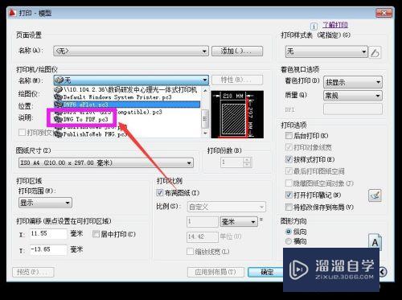This screenshot has height=300, width=402.
Task: Click the printer list scroll up arrow
Action: tap(205, 90)
